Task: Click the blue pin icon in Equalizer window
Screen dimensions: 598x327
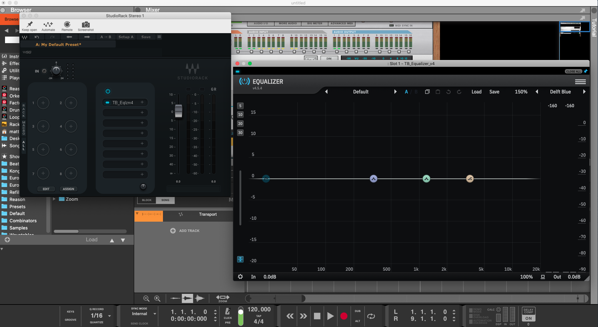Action: pos(585,71)
